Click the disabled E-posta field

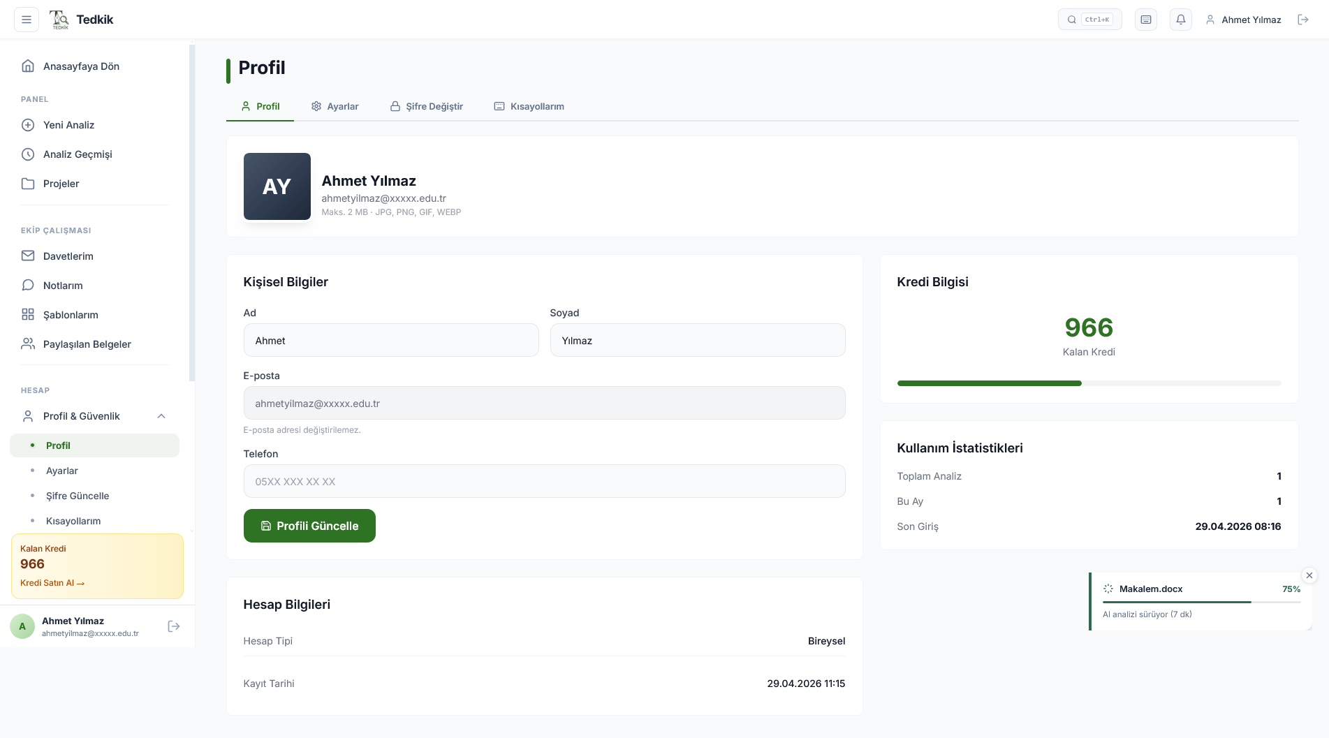pyautogui.click(x=544, y=403)
